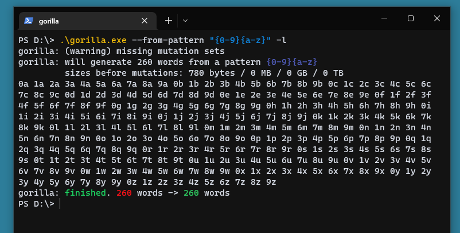Minimize the terminal window
460x233 pixels.
[384, 18]
